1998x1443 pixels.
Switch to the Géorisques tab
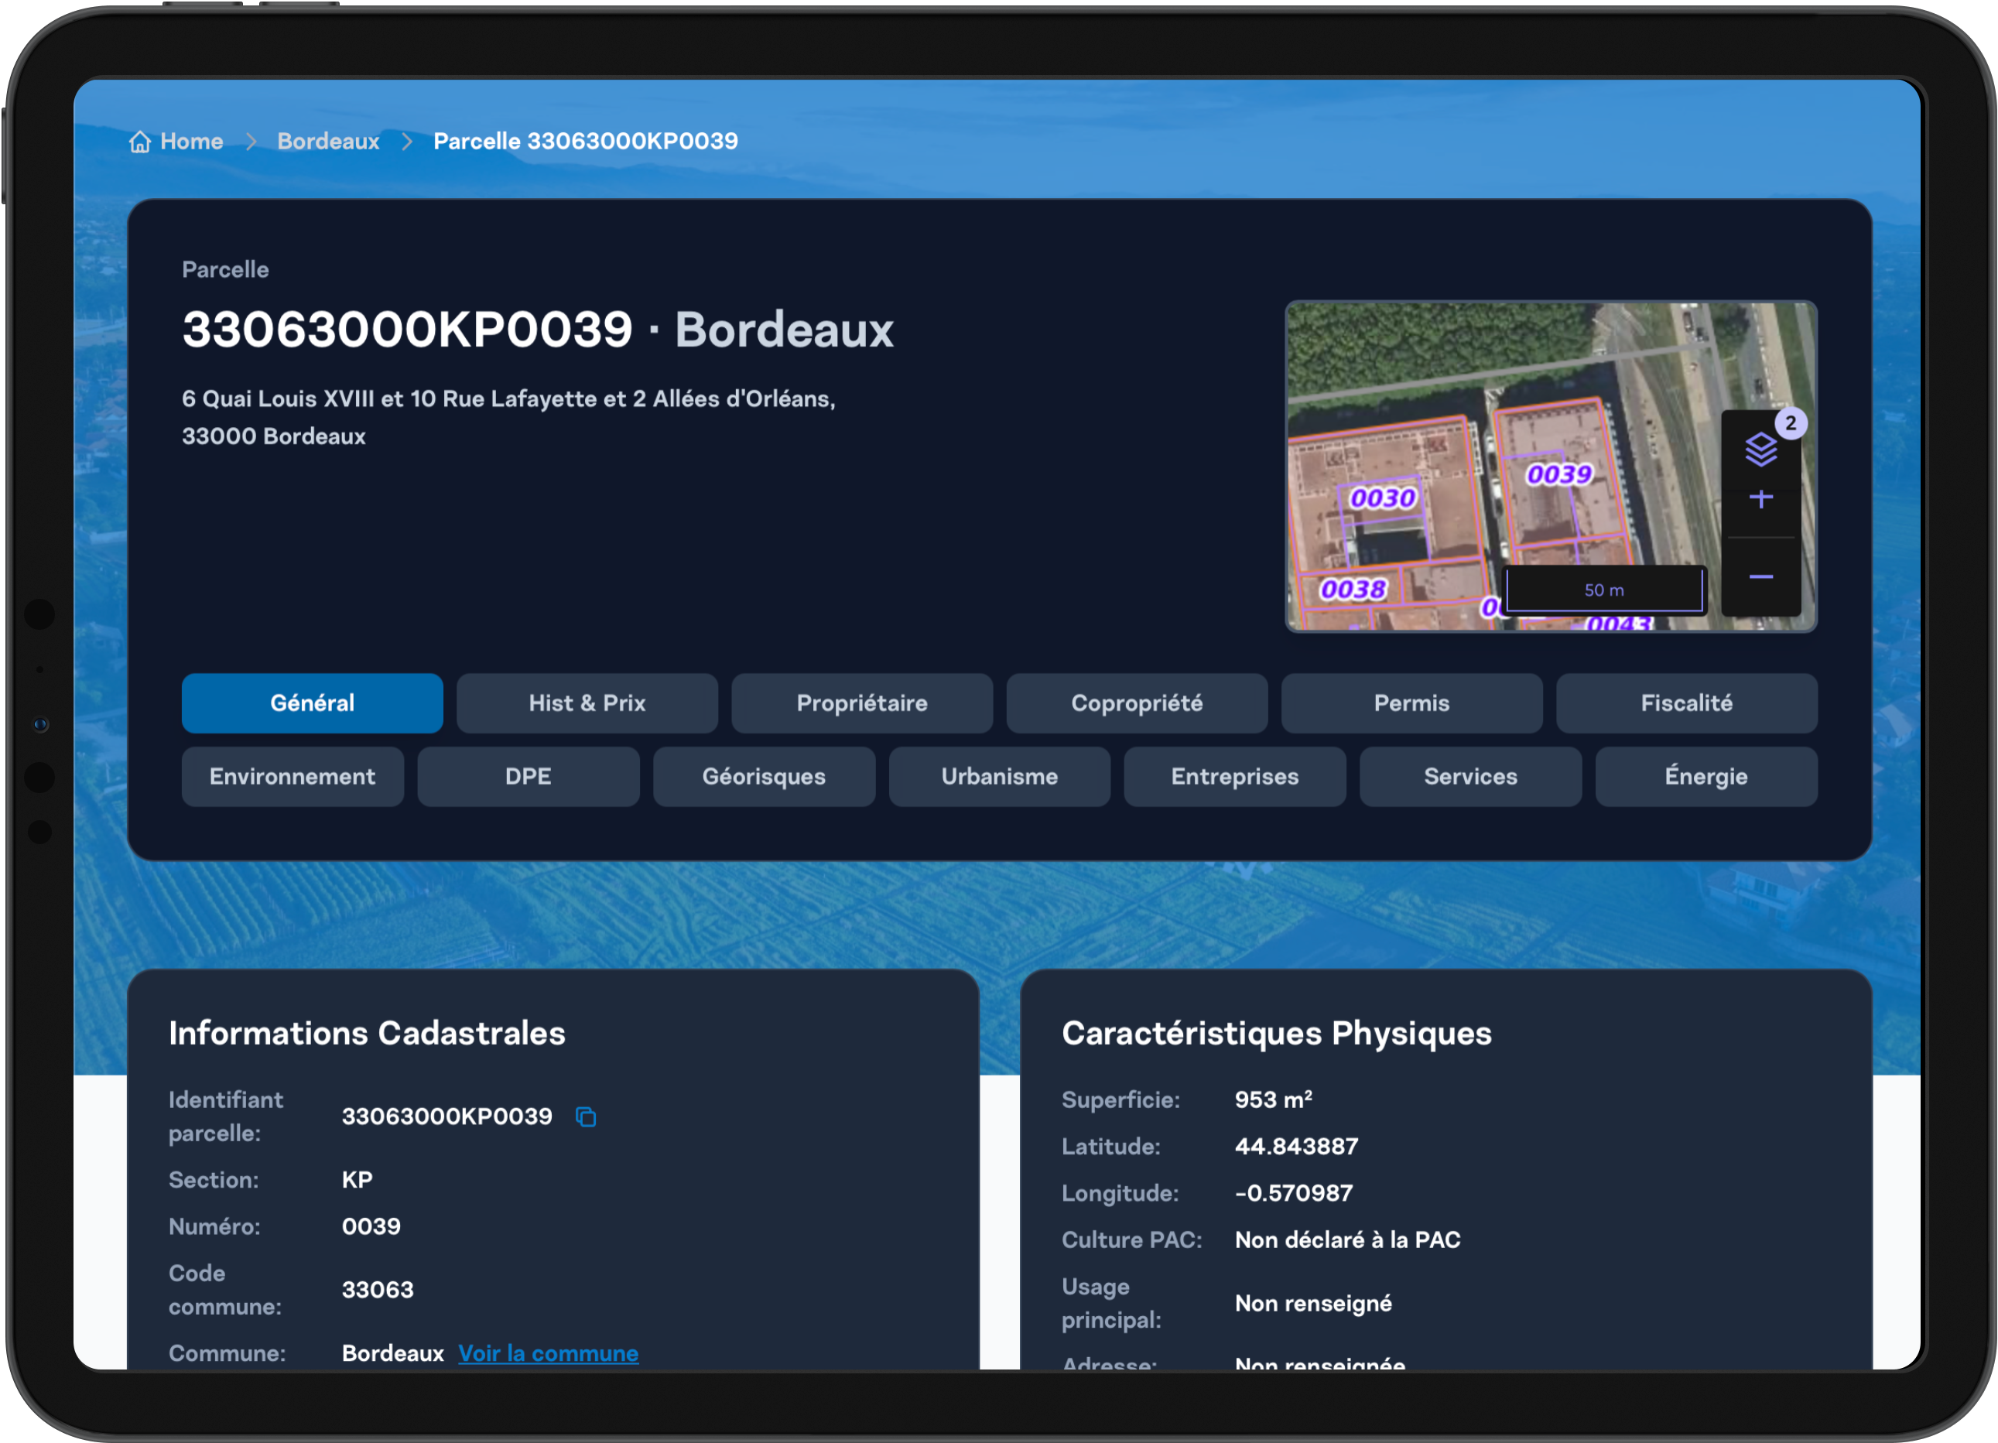point(764,776)
